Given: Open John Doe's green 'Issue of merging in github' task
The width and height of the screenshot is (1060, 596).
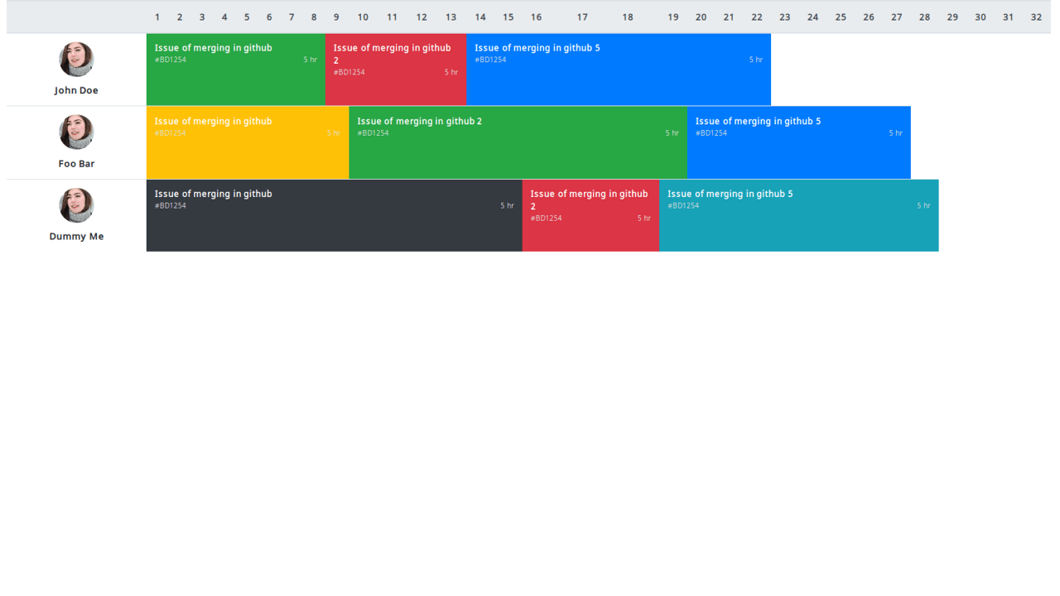Looking at the screenshot, I should (235, 69).
